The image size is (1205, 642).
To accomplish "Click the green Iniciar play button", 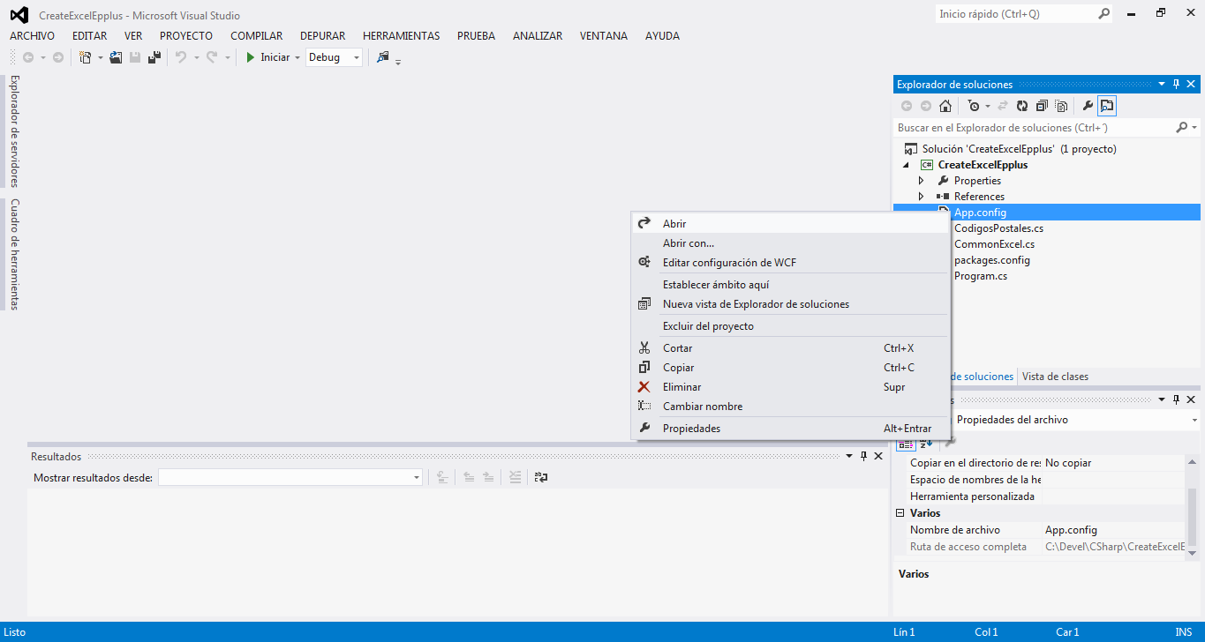I will point(251,57).
